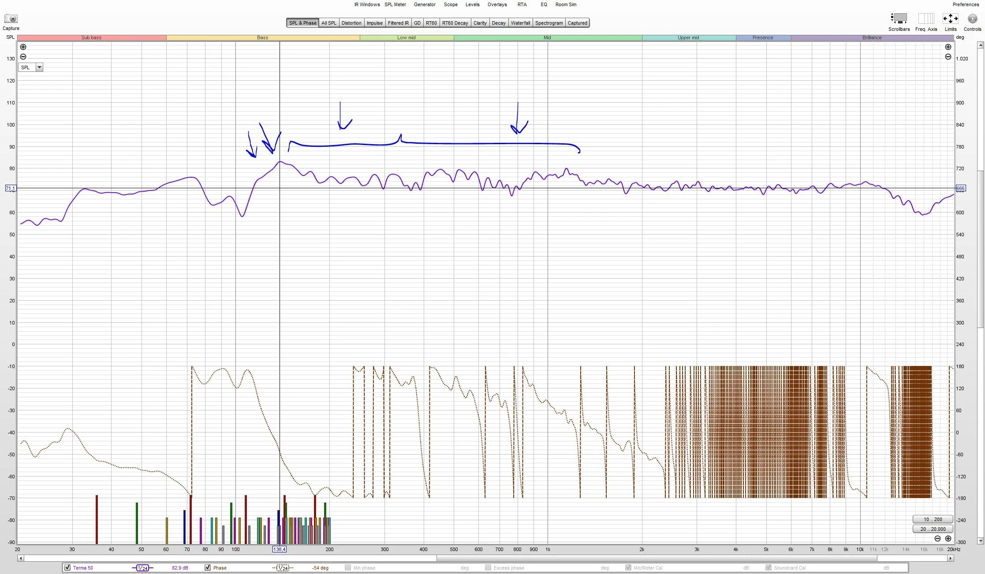985x574 pixels.
Task: Click horizontal scrollbar right arrow
Action: [x=951, y=558]
